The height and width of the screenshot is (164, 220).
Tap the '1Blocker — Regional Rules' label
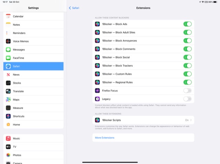click(x=117, y=82)
